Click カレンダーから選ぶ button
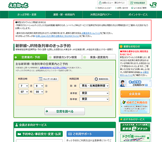Screen dimensions: 162x142 pos(48,79)
